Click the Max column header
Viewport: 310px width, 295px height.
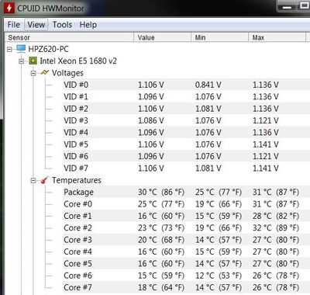click(x=277, y=37)
